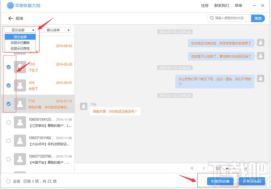Viewport: 271px width, 189px height.
Task: Select the 10658139125 conversation radio
Action: point(9,122)
